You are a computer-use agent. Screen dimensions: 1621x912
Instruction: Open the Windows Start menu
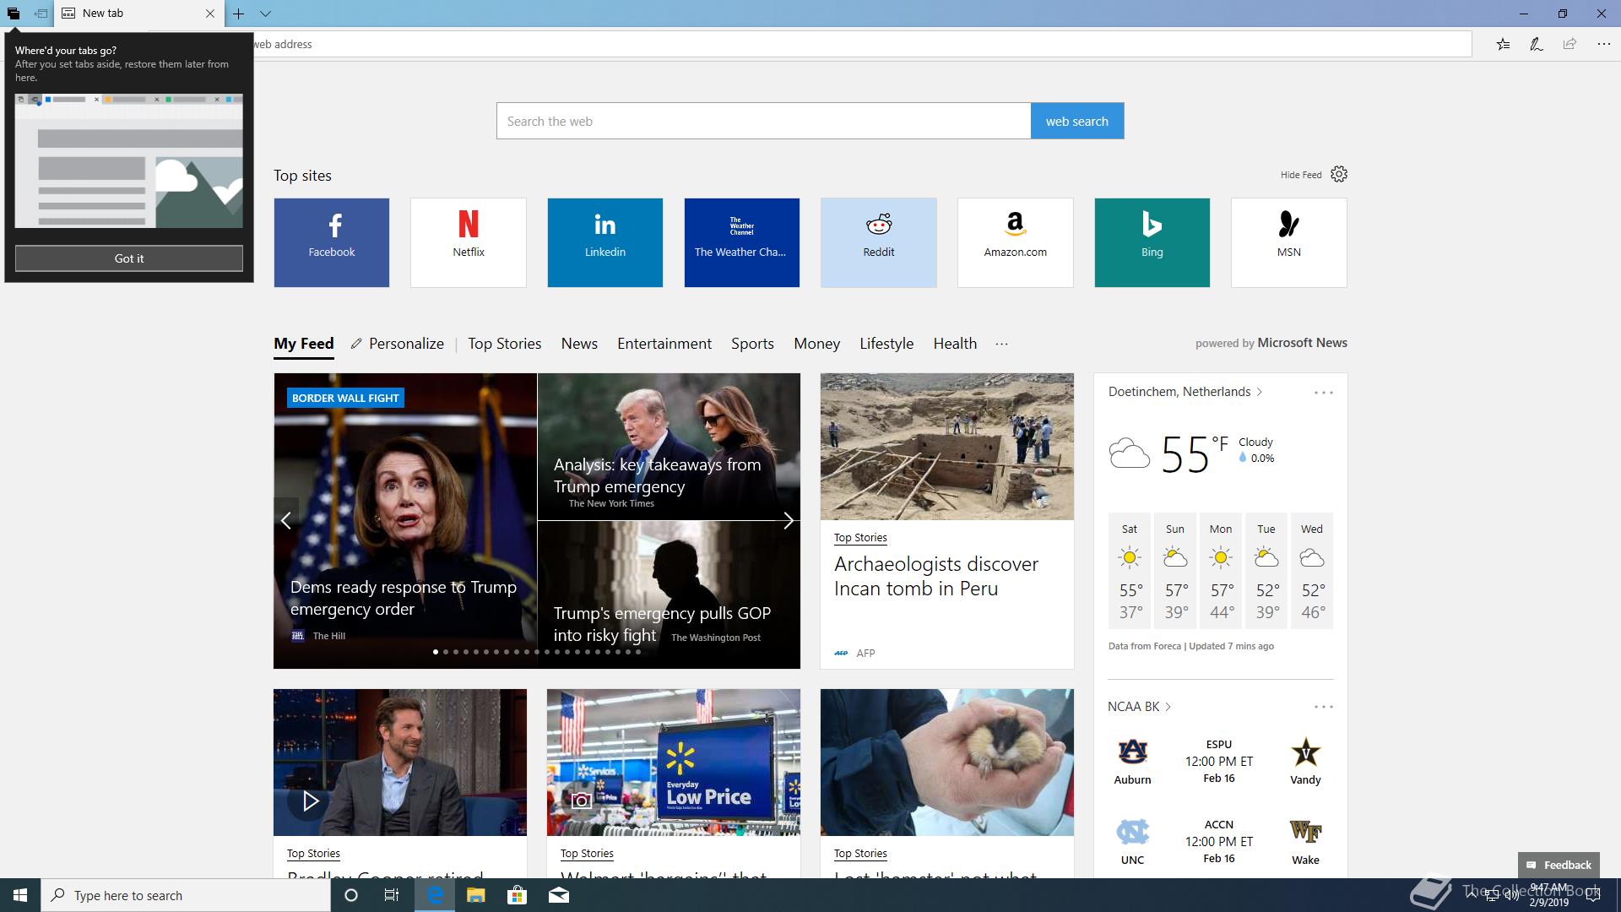tap(20, 895)
